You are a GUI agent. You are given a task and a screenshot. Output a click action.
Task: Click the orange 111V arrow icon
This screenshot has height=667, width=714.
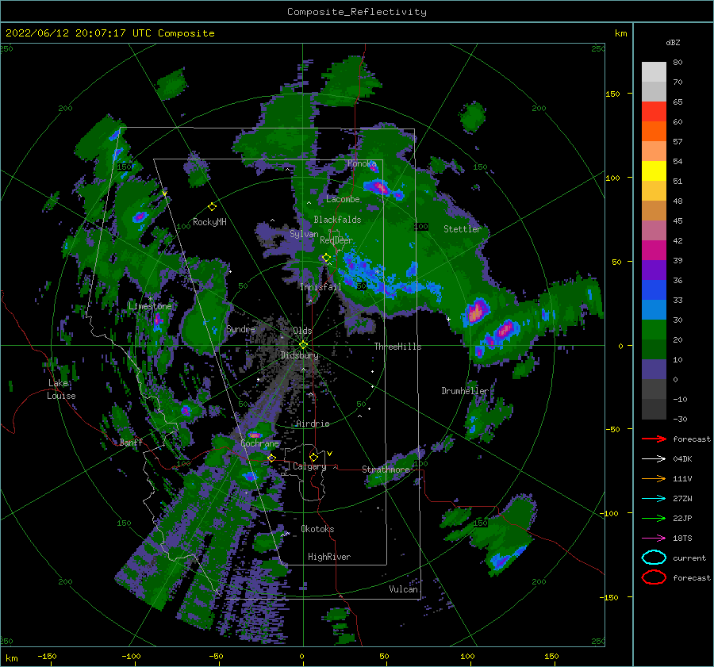tap(654, 478)
